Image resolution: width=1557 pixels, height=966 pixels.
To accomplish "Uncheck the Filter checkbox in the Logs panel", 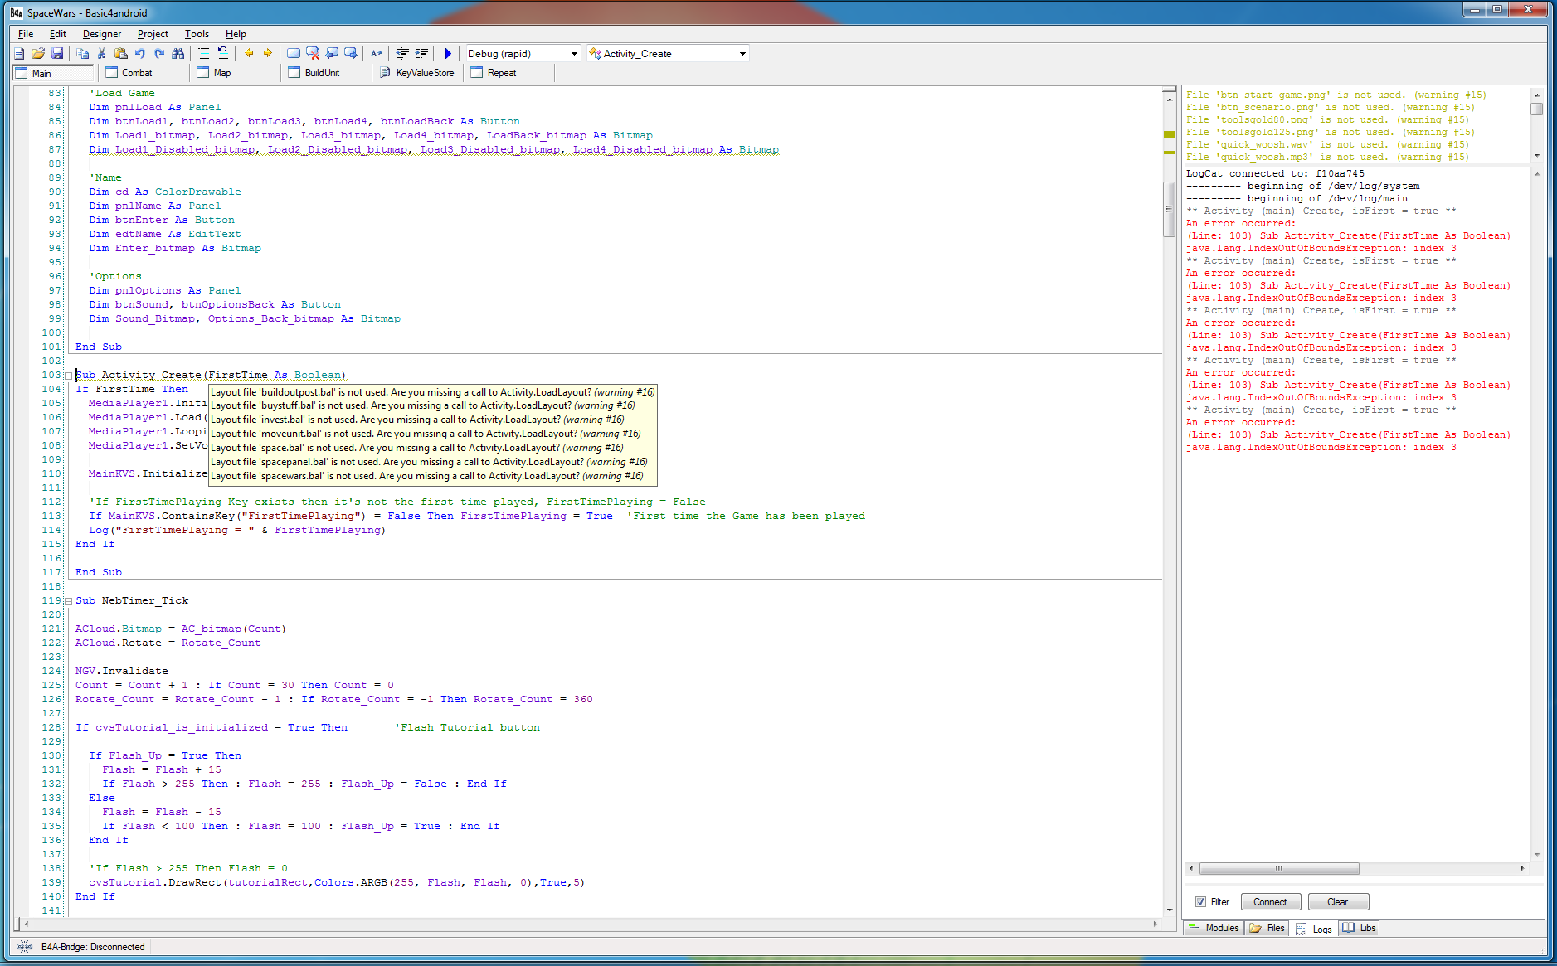I will (x=1202, y=901).
